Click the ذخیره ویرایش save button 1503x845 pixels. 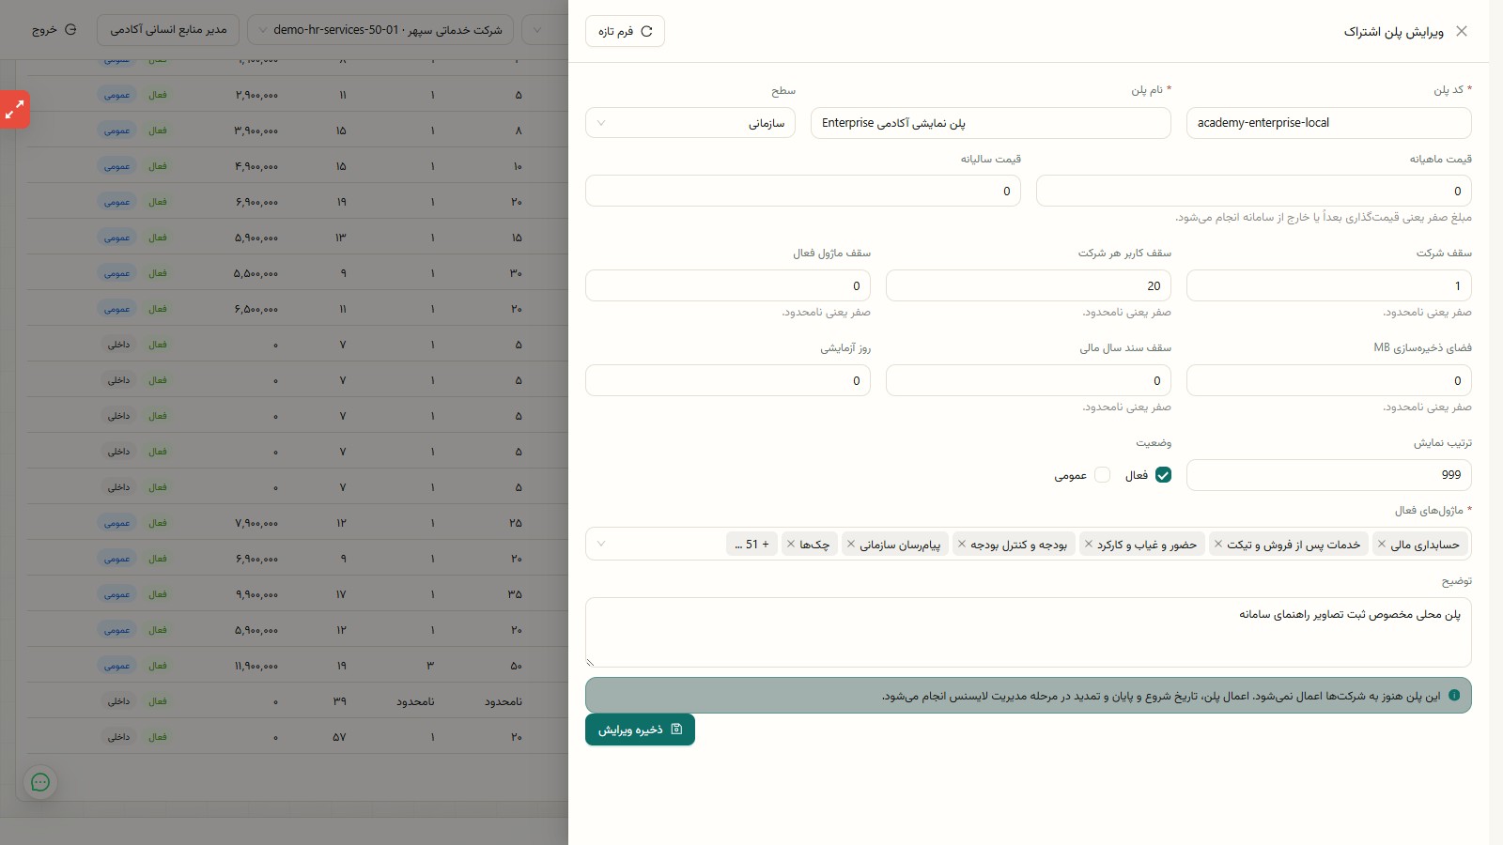point(640,730)
